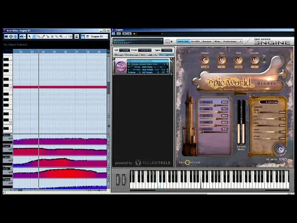Switch to the Quick Edit tab

(183, 42)
